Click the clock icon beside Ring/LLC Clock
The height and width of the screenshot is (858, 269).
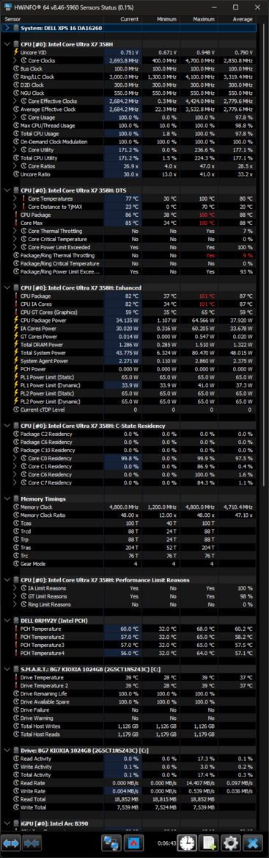coord(16,76)
